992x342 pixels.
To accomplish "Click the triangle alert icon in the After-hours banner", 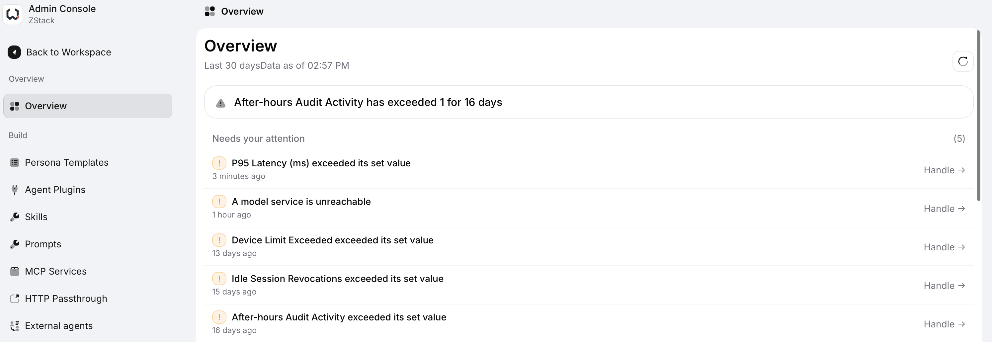I will [x=221, y=103].
